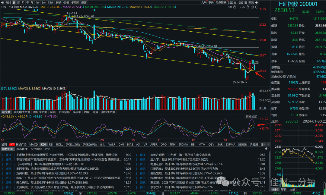This screenshot has height=195, width=326.
Task: Click the top-left back arrow icon
Action: [3, 2]
